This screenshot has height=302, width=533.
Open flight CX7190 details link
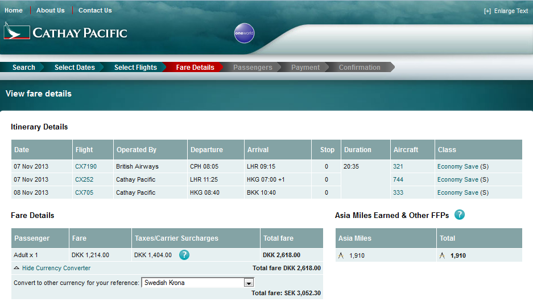[x=86, y=166]
